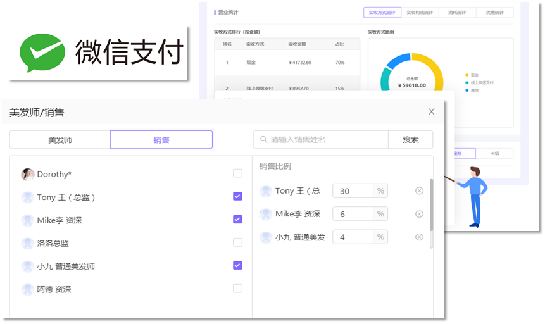Edit 小九 ratio field showing 4
545x324 pixels.
click(353, 237)
